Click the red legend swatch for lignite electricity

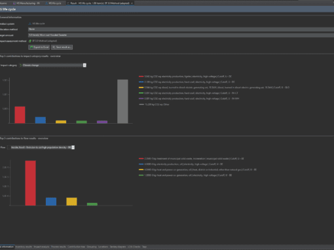[141, 77]
